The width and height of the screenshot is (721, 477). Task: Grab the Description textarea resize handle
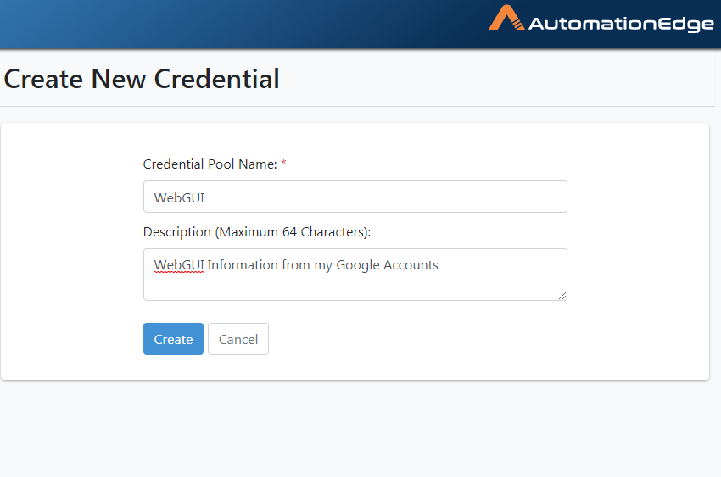click(x=562, y=294)
